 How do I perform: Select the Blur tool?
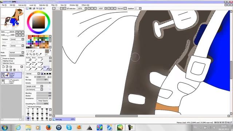click(46, 68)
